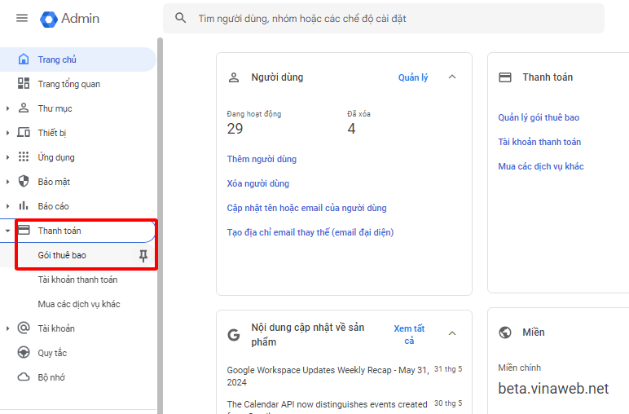The image size is (629, 414).
Task: Open Tài khoản thanh toán in sidebar
Action: 77,280
